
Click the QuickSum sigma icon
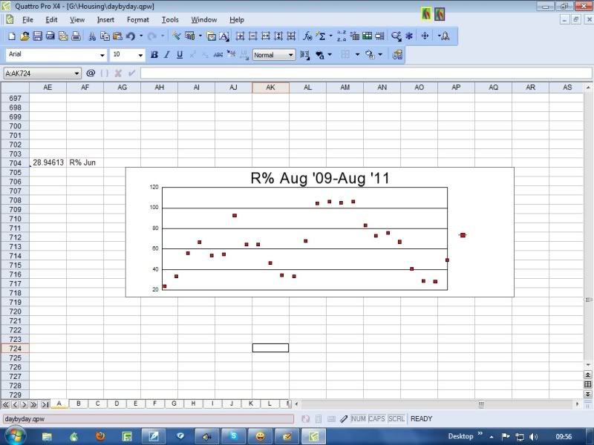point(321,36)
